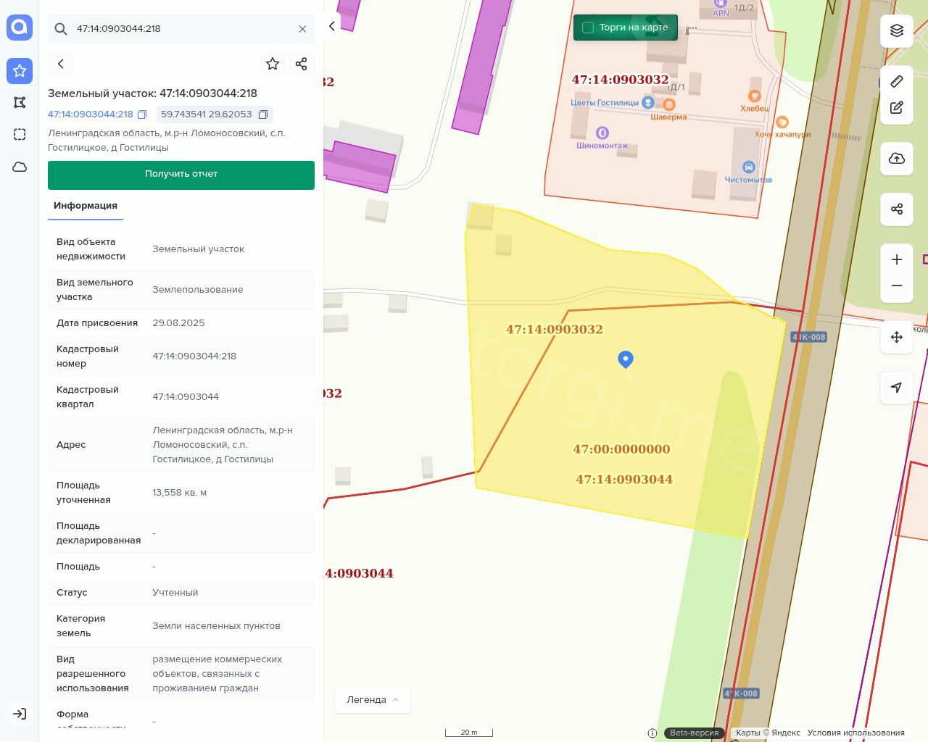Click the cloud upload icon

[x=897, y=159]
